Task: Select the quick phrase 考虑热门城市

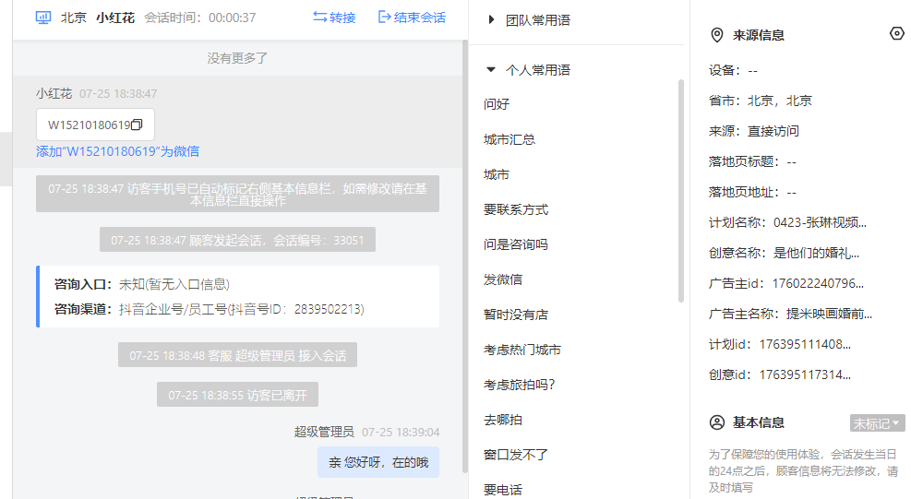Action: tap(521, 350)
